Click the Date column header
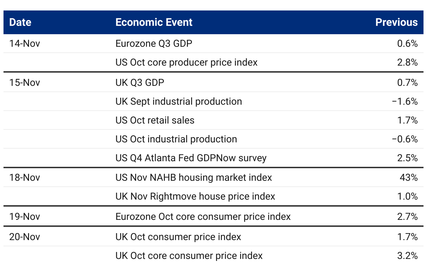The width and height of the screenshot is (427, 268). click(x=20, y=22)
